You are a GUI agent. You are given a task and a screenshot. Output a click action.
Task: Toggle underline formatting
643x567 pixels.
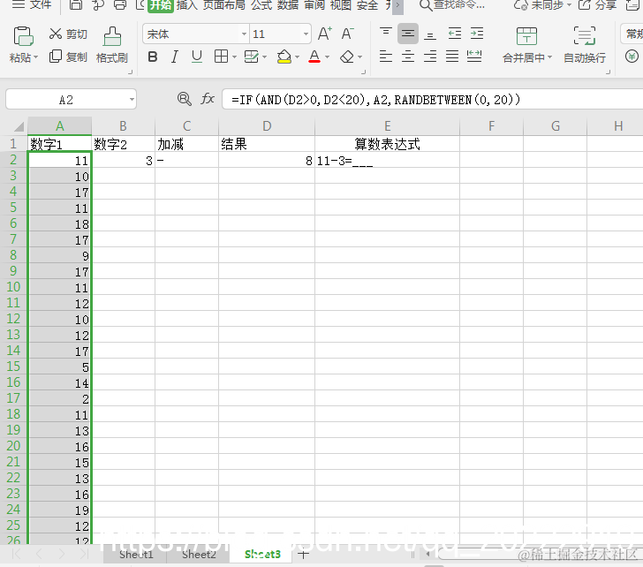tap(197, 57)
